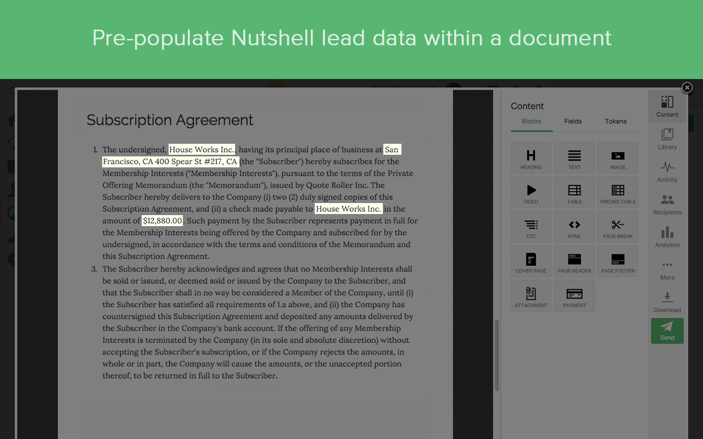Insert an Image block

(617, 157)
